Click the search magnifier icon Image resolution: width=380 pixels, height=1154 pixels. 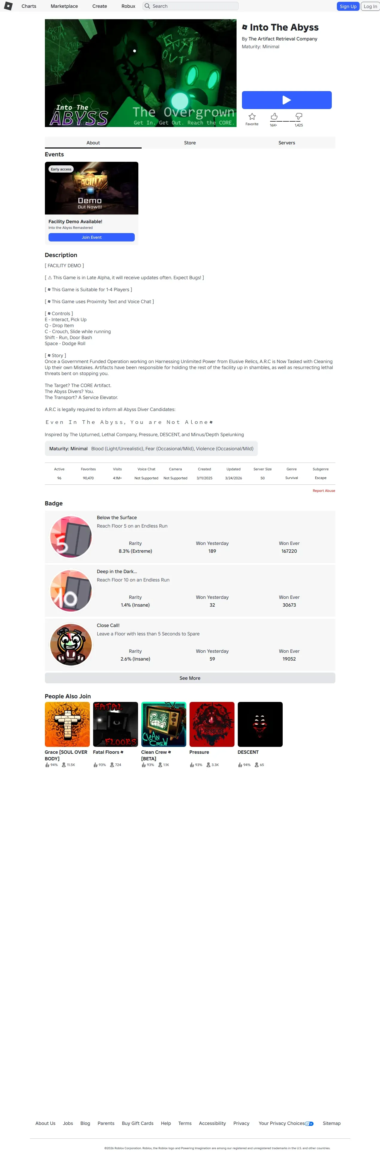pyautogui.click(x=147, y=6)
